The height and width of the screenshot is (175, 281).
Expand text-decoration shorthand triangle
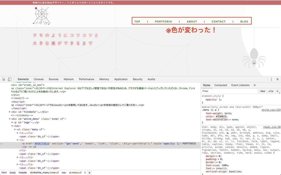(x=230, y=120)
